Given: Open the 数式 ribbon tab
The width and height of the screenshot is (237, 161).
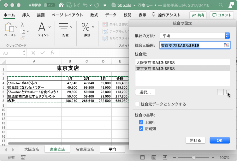Looking at the screenshot, I should (94, 15).
